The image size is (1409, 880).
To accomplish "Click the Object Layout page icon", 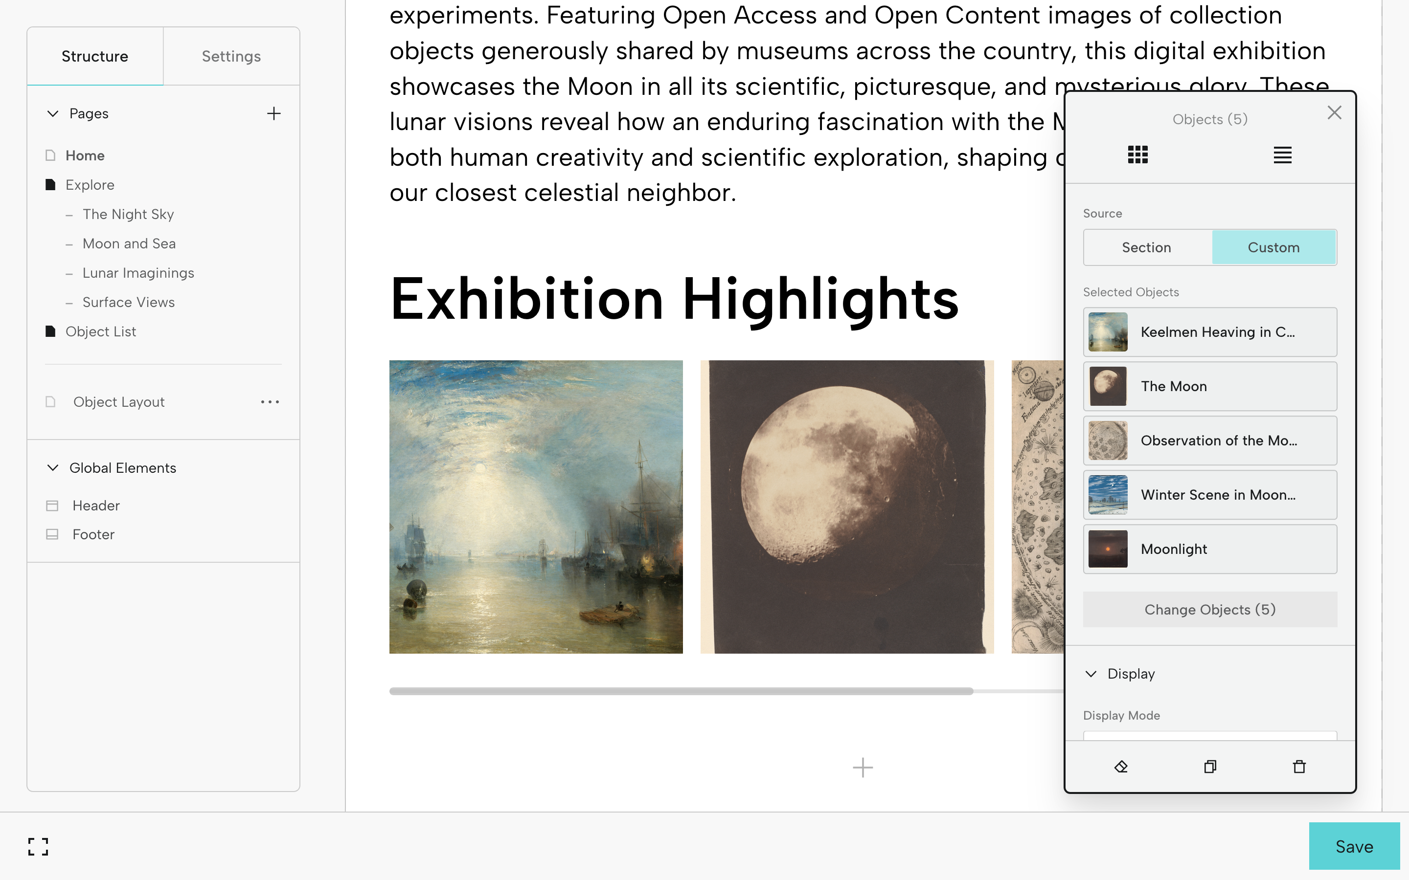I will click(x=51, y=401).
